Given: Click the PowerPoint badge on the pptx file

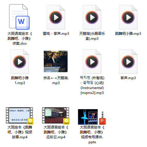Looking at the screenshot, I should click(102, 121).
